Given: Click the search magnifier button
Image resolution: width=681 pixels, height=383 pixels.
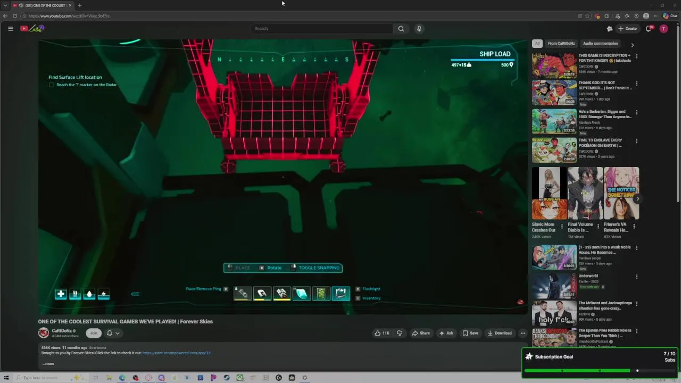Looking at the screenshot, I should [401, 29].
